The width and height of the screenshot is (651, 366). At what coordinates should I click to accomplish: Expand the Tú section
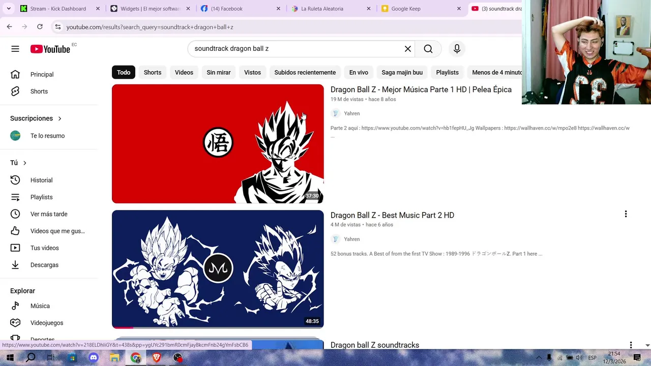point(18,163)
